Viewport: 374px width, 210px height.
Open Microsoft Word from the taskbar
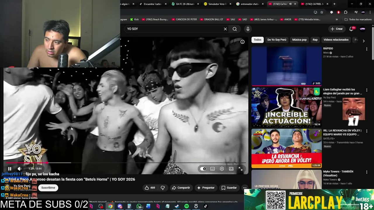[148, 206]
